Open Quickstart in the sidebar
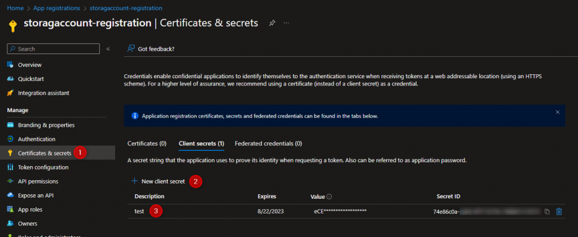578x237 pixels. coord(31,79)
